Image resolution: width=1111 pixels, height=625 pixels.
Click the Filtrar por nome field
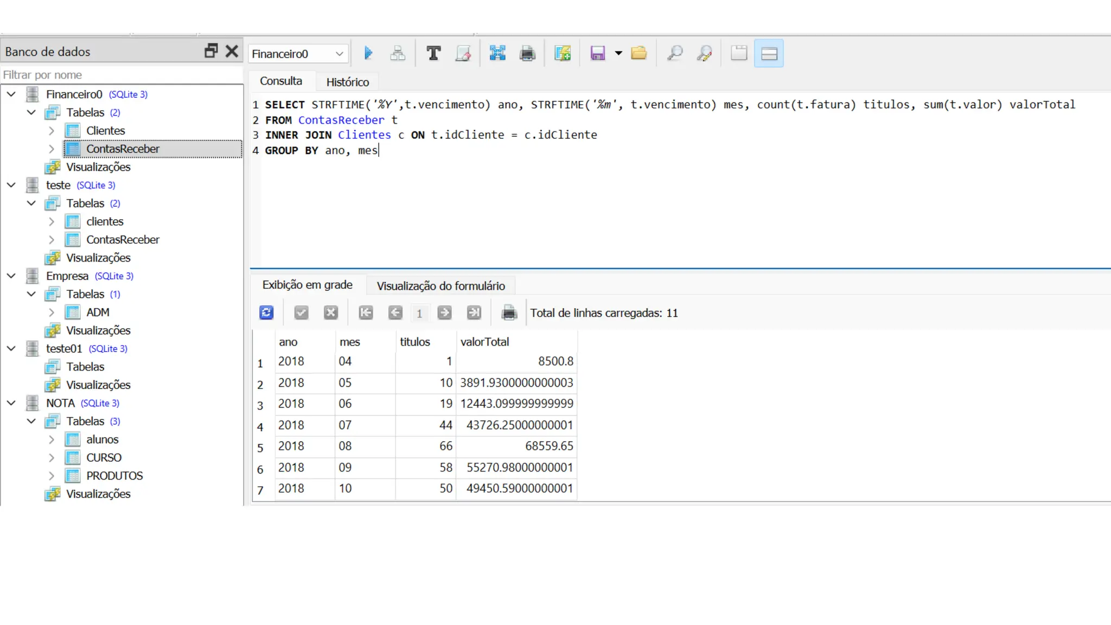coord(122,75)
